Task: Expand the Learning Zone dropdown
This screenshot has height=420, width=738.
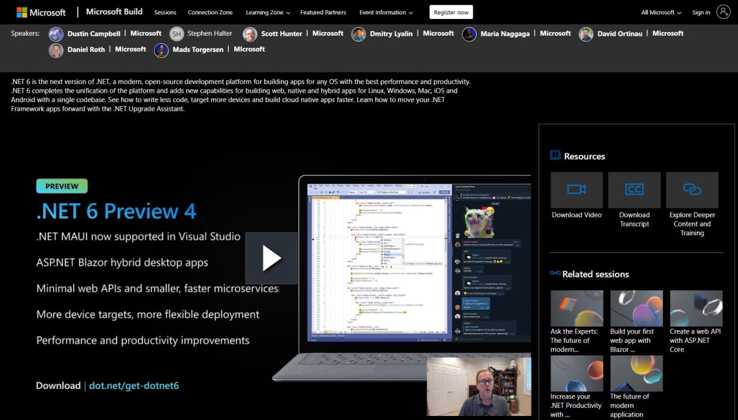Action: (x=268, y=12)
